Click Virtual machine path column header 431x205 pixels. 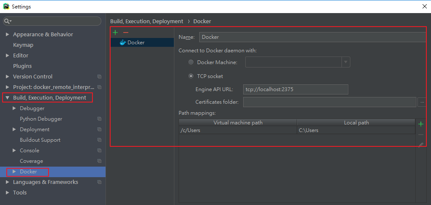[238, 123]
